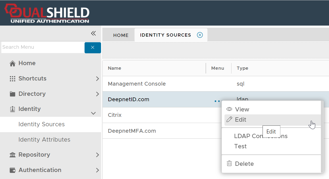Choose View from the context menu
This screenshot has width=329, height=179.
pyautogui.click(x=242, y=110)
